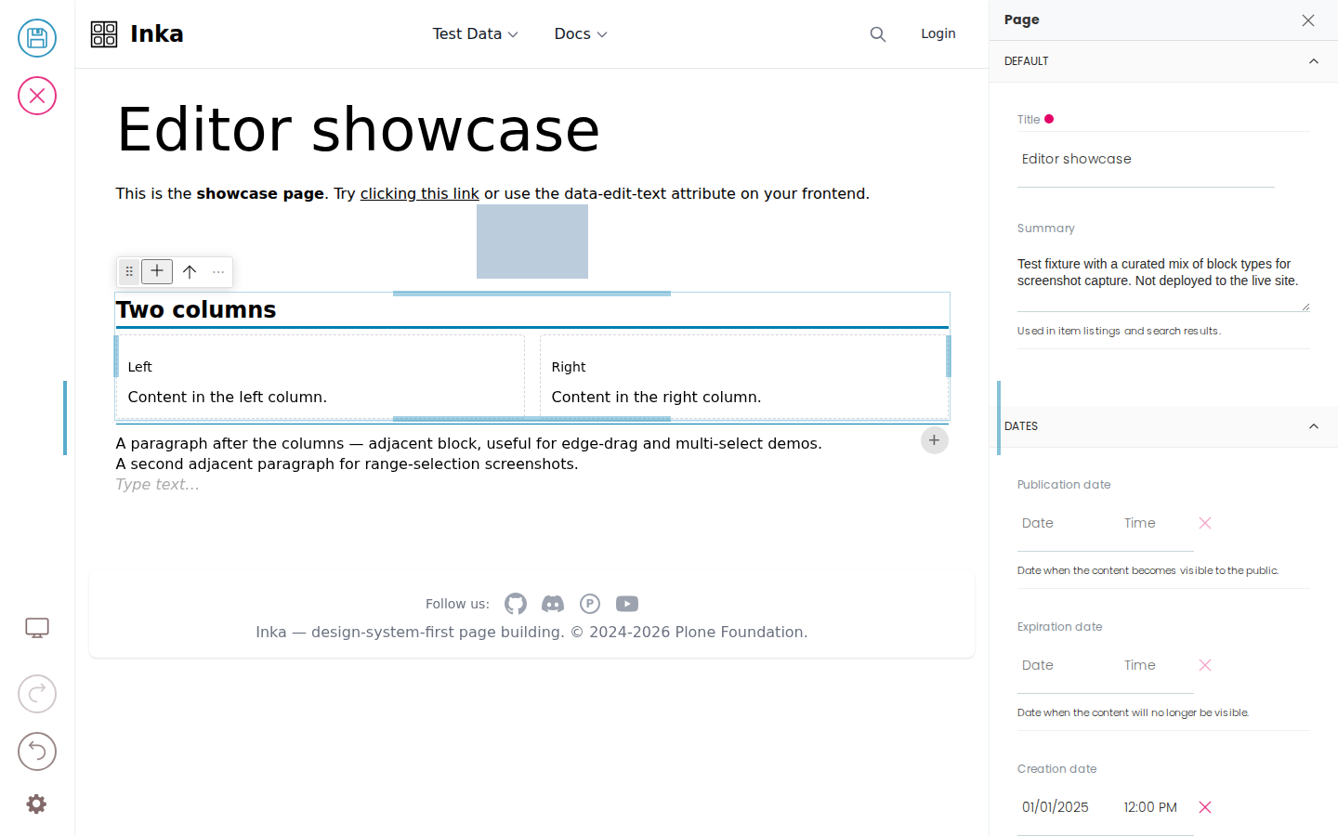
Task: Click the second adjacent paragraph
Action: tap(347, 464)
